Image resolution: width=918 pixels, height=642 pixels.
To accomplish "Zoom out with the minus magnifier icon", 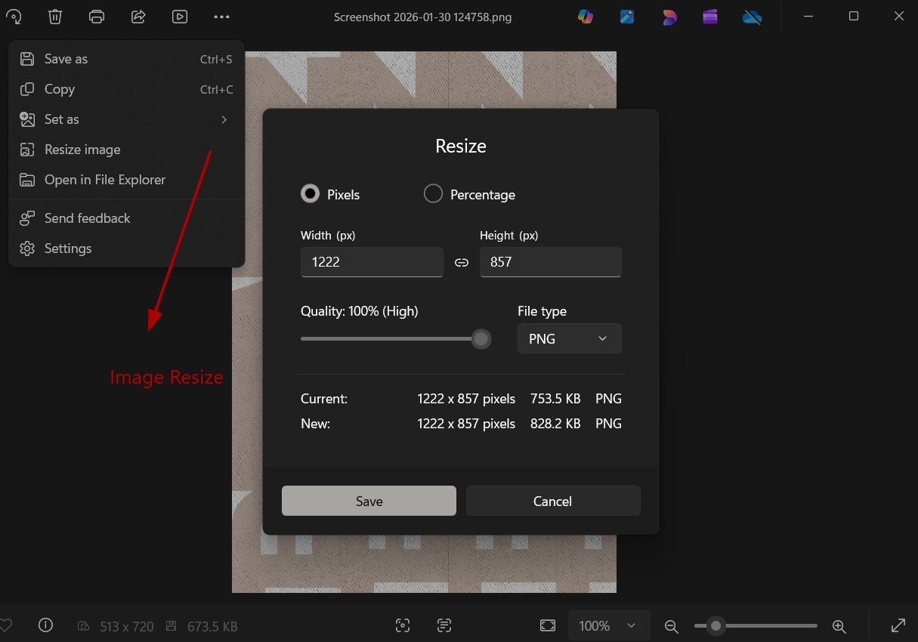I will pos(671,626).
